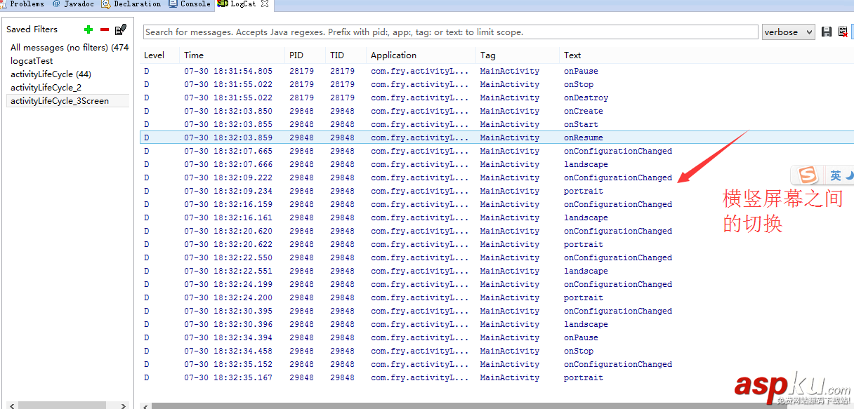Select the landscape row at 18:32:22.551
The height and width of the screenshot is (409, 854).
[497, 271]
